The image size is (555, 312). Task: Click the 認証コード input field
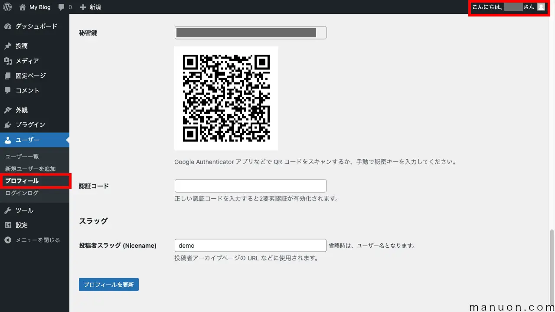(250, 186)
